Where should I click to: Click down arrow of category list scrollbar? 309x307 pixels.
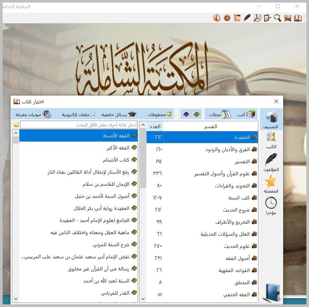pos(143,299)
